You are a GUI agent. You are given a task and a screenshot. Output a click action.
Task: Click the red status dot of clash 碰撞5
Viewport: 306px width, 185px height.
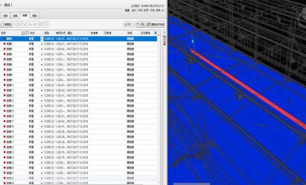pos(4,59)
